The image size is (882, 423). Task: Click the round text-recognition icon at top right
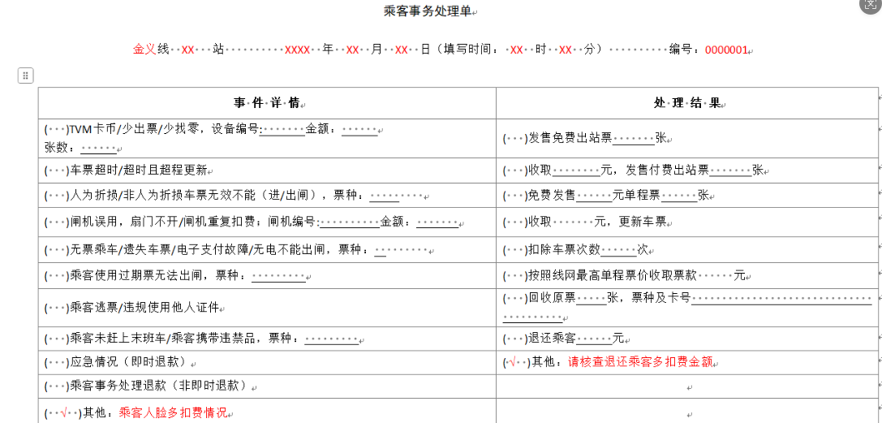tap(872, 5)
